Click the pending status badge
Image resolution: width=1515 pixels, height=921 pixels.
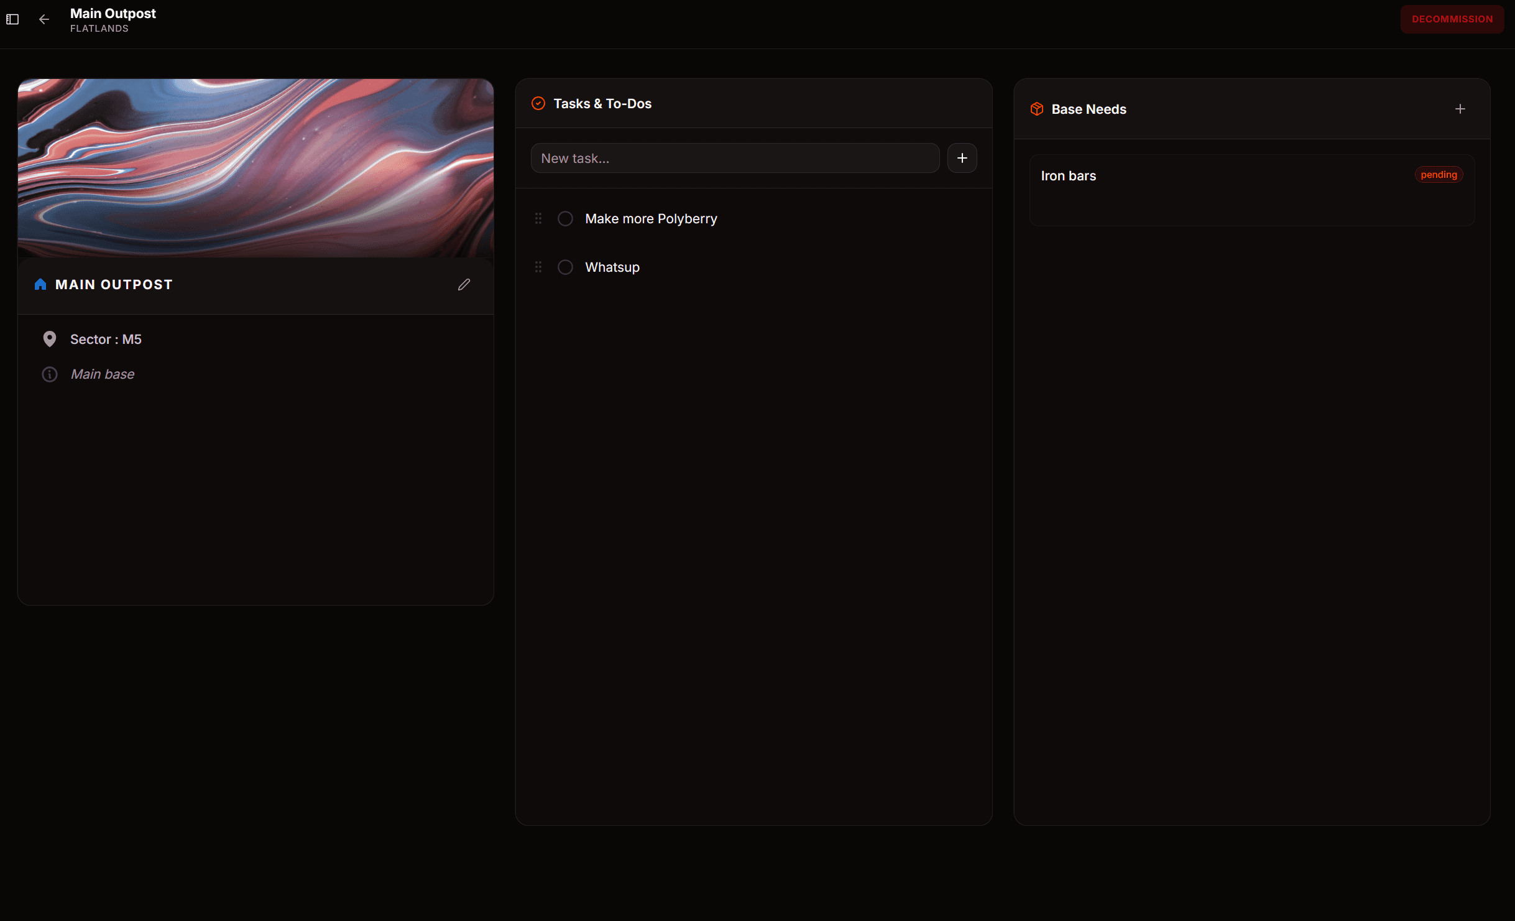click(1438, 175)
